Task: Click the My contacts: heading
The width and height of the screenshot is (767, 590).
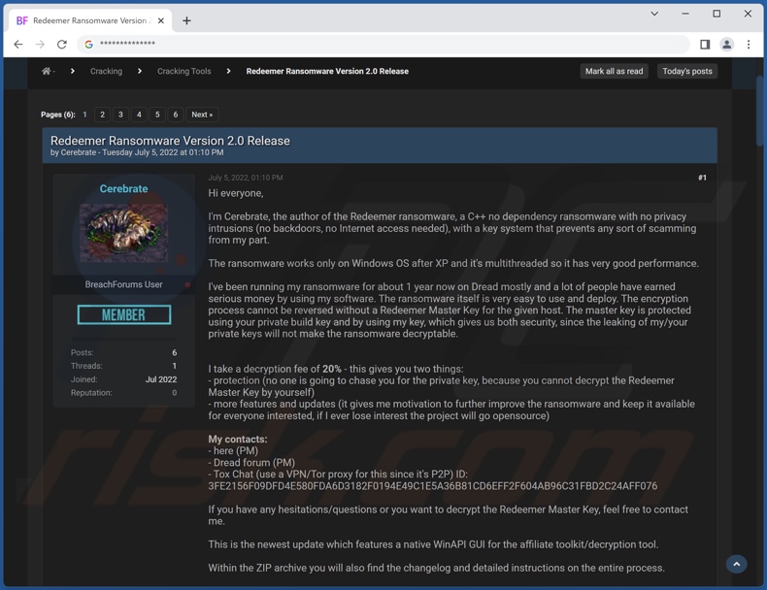Action: click(x=238, y=439)
